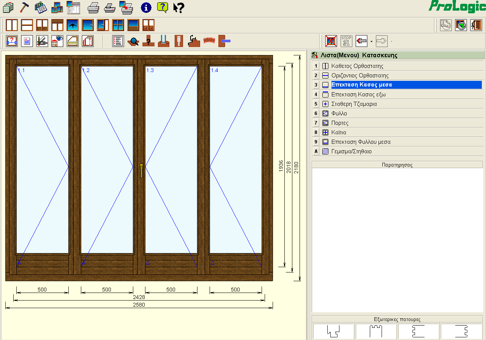The width and height of the screenshot is (486, 340).
Task: Open the catalog book icon
Action: coord(41,7)
